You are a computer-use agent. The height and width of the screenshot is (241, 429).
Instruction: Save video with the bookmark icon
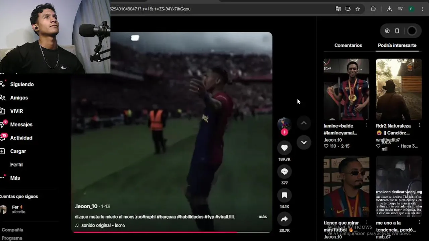[x=284, y=195]
